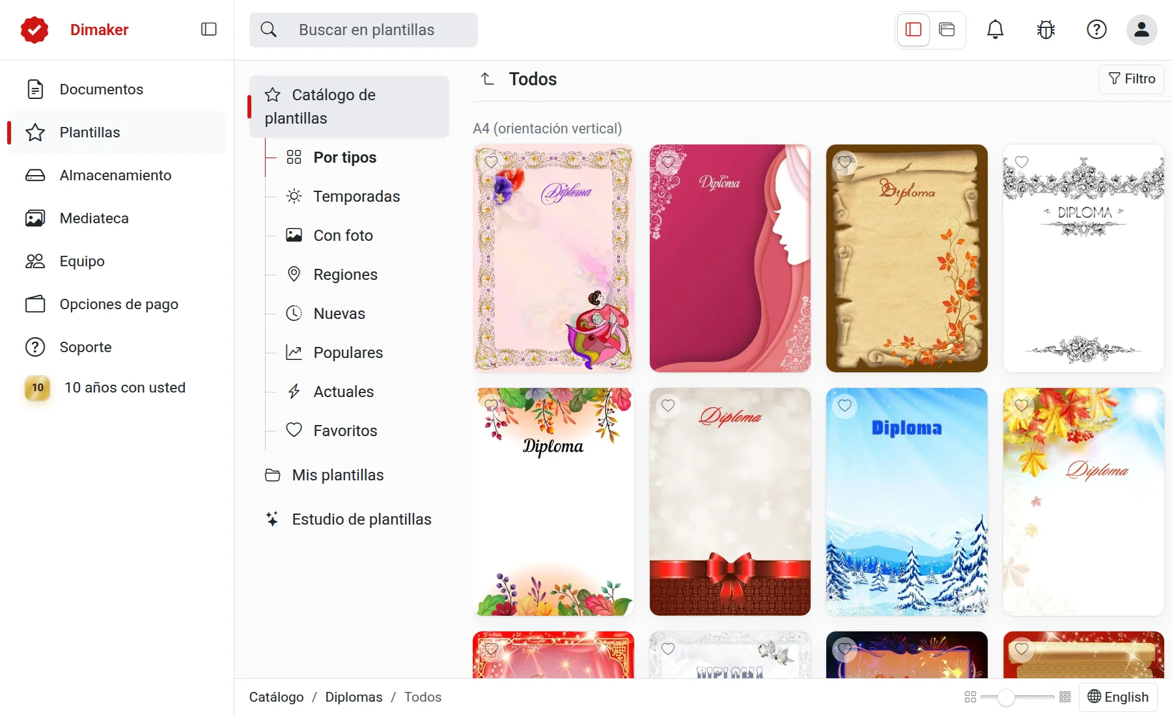Click the small grid icon left of zoom slider
Image resolution: width=1172 pixels, height=716 pixels.
click(x=970, y=697)
